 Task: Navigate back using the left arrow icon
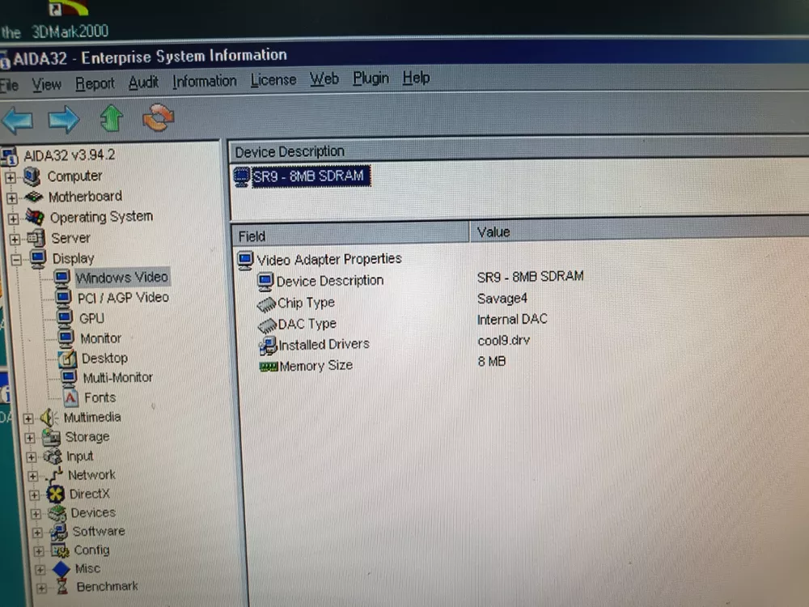[x=18, y=119]
